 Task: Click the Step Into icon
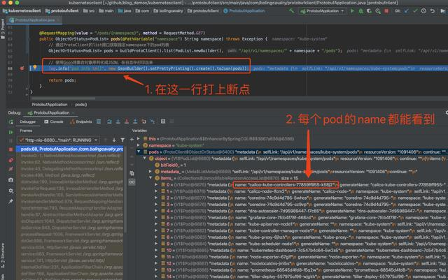point(118,121)
